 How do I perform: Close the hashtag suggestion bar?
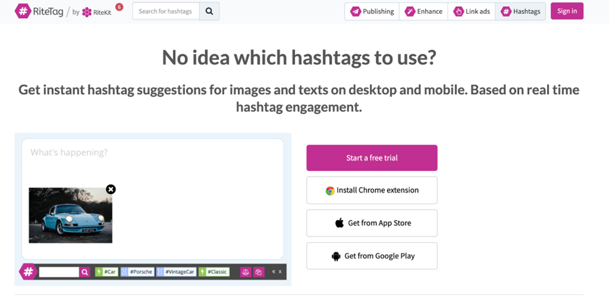[280, 272]
